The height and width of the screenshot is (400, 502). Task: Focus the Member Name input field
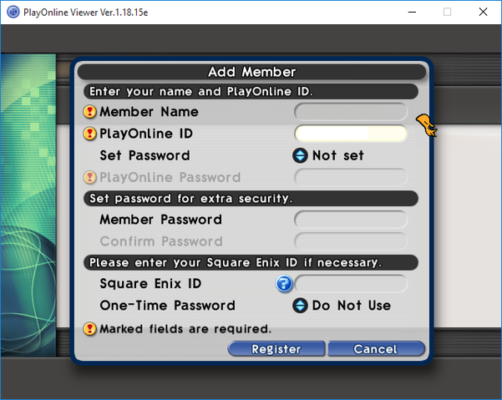click(x=351, y=112)
